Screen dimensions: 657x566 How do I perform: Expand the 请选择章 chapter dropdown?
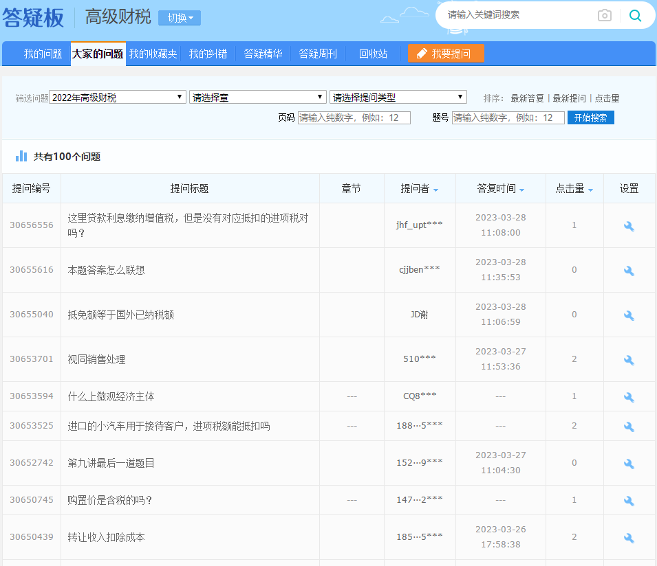coord(257,98)
